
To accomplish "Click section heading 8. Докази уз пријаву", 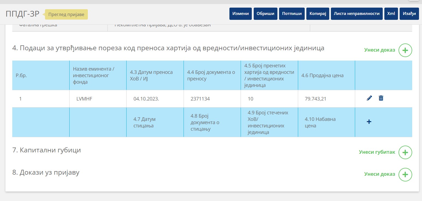I will 46,172.
